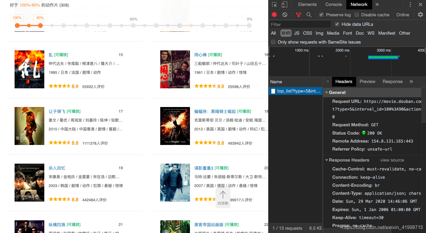Image resolution: width=426 pixels, height=233 pixels.
Task: Select the top_list?type=5 request row
Action: coord(295,91)
